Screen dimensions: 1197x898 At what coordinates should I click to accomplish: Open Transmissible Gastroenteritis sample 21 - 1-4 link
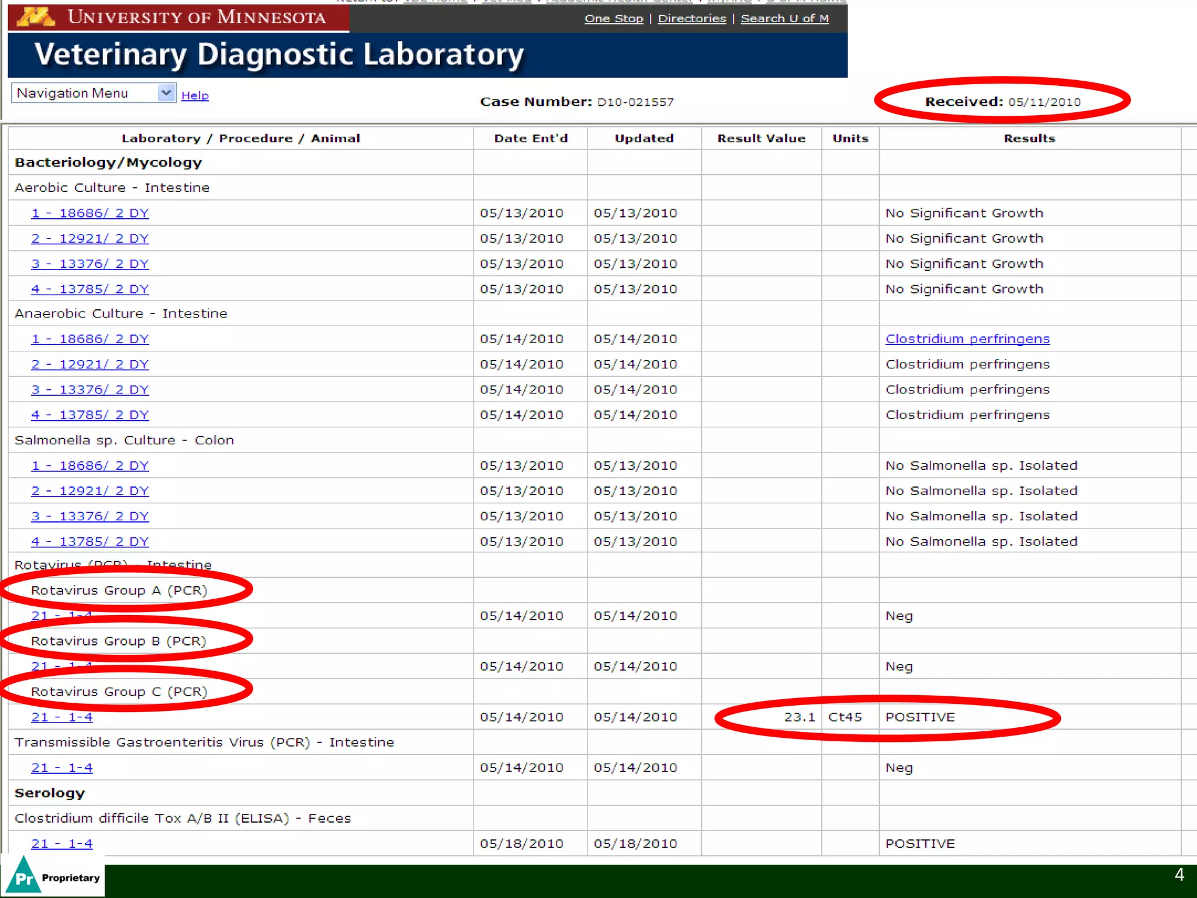point(62,768)
